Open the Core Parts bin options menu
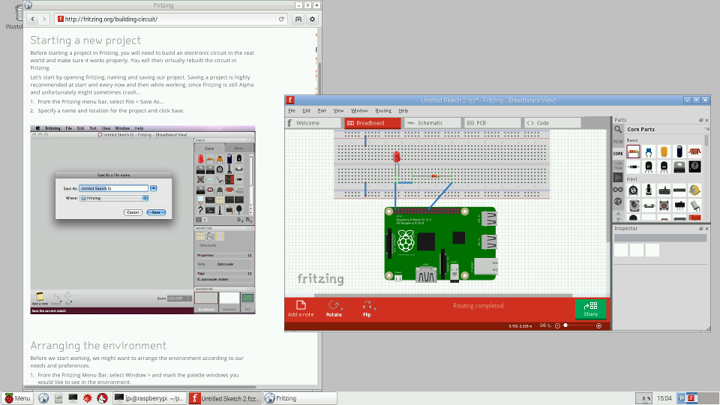 [706, 130]
